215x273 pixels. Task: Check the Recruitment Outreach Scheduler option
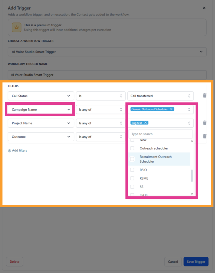point(132,159)
